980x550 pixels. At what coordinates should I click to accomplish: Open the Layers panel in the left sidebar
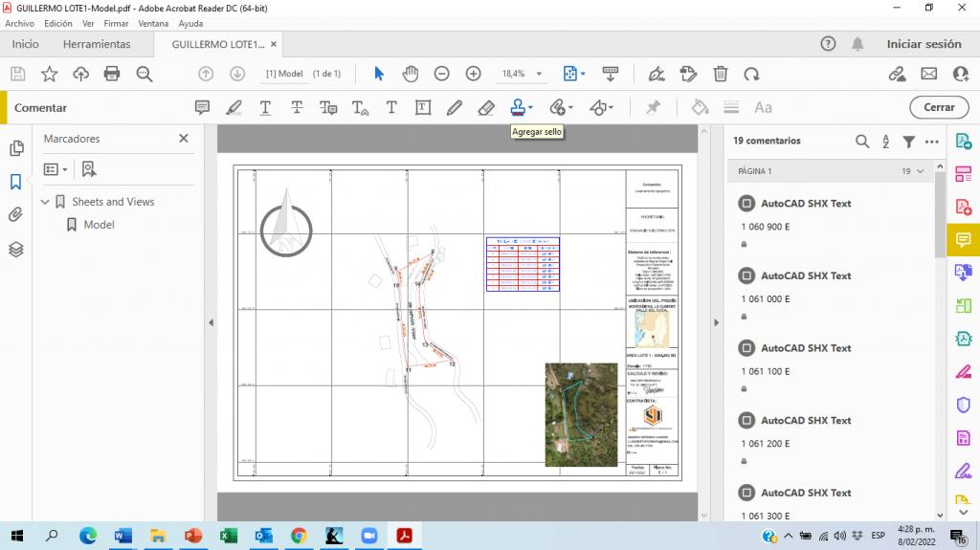pos(15,250)
